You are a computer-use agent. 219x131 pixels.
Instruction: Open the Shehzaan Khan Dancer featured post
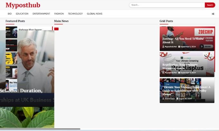pos(30,29)
